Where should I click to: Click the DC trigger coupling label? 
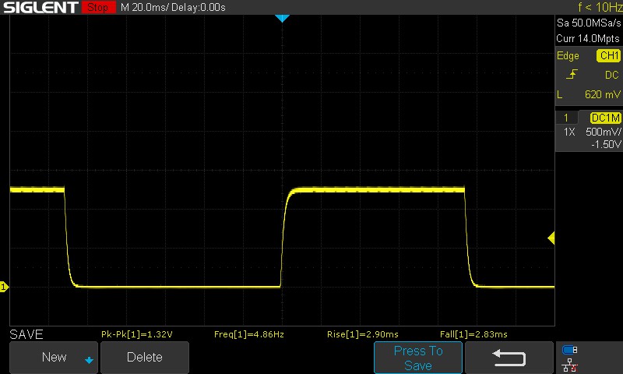point(612,75)
